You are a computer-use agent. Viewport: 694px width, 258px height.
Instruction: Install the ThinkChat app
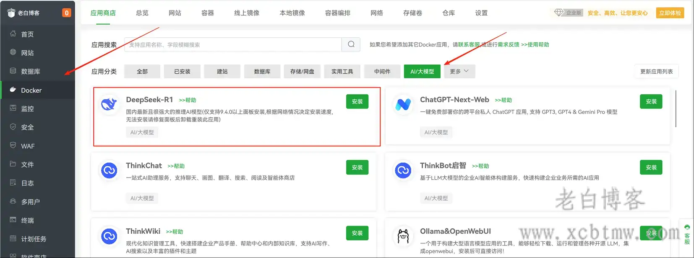point(357,167)
